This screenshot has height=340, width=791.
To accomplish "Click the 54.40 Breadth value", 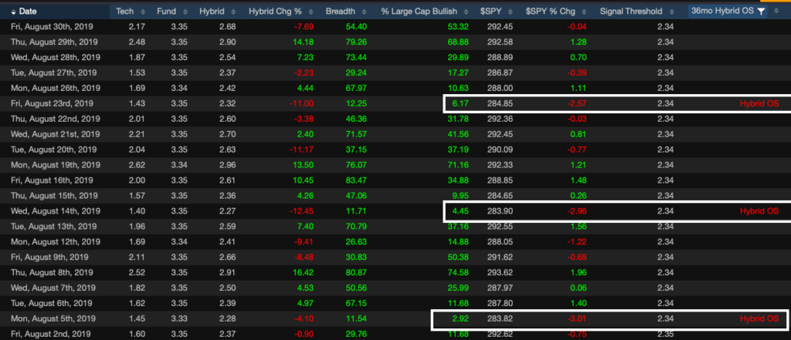I will click(357, 25).
